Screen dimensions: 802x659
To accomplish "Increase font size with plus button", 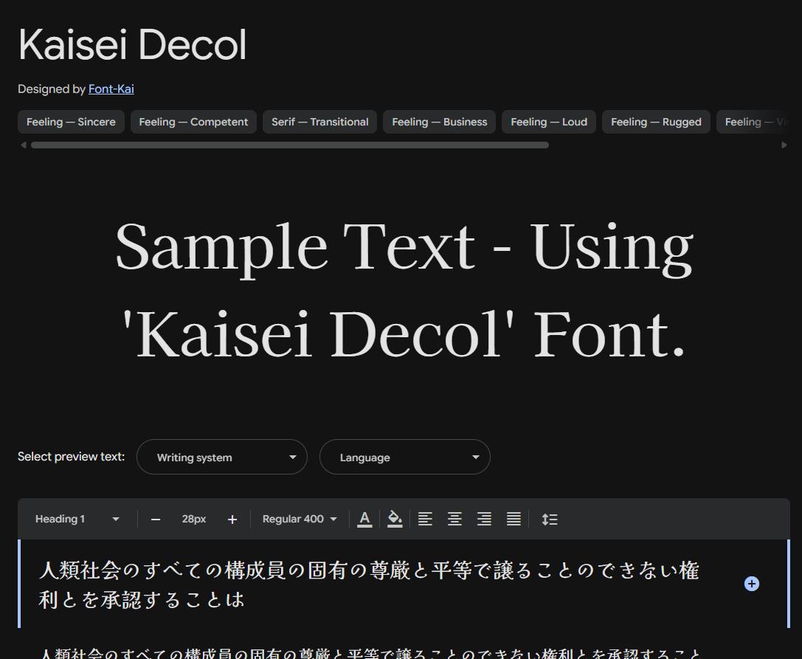I will pos(232,520).
